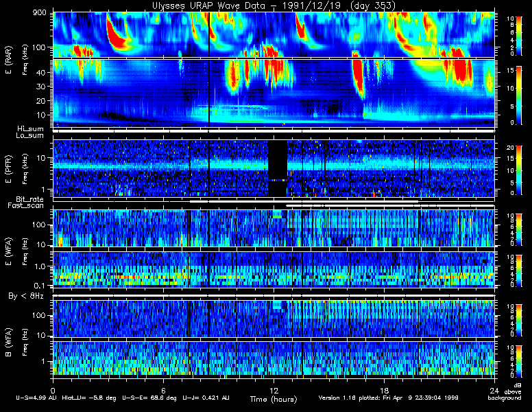The image size is (532, 412).
Task: Click the '0.1' tick on the E (WFA) axis
Action: (x=39, y=286)
